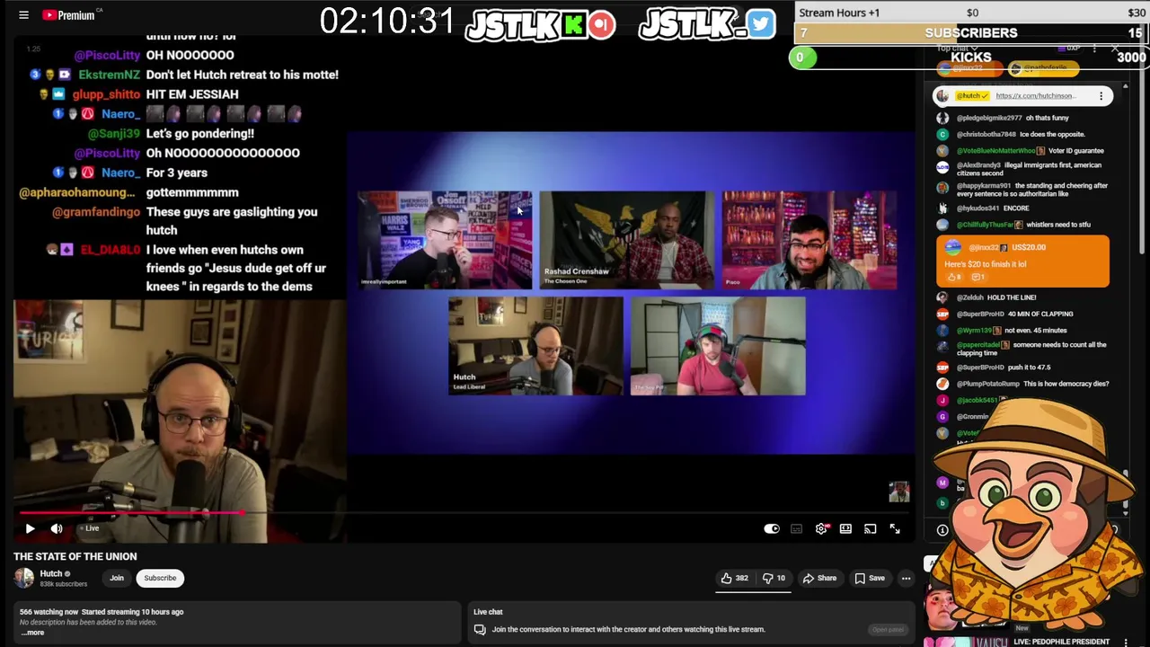This screenshot has width=1150, height=647.
Task: Click username @AlexBrandy3 in chat
Action: point(978,165)
